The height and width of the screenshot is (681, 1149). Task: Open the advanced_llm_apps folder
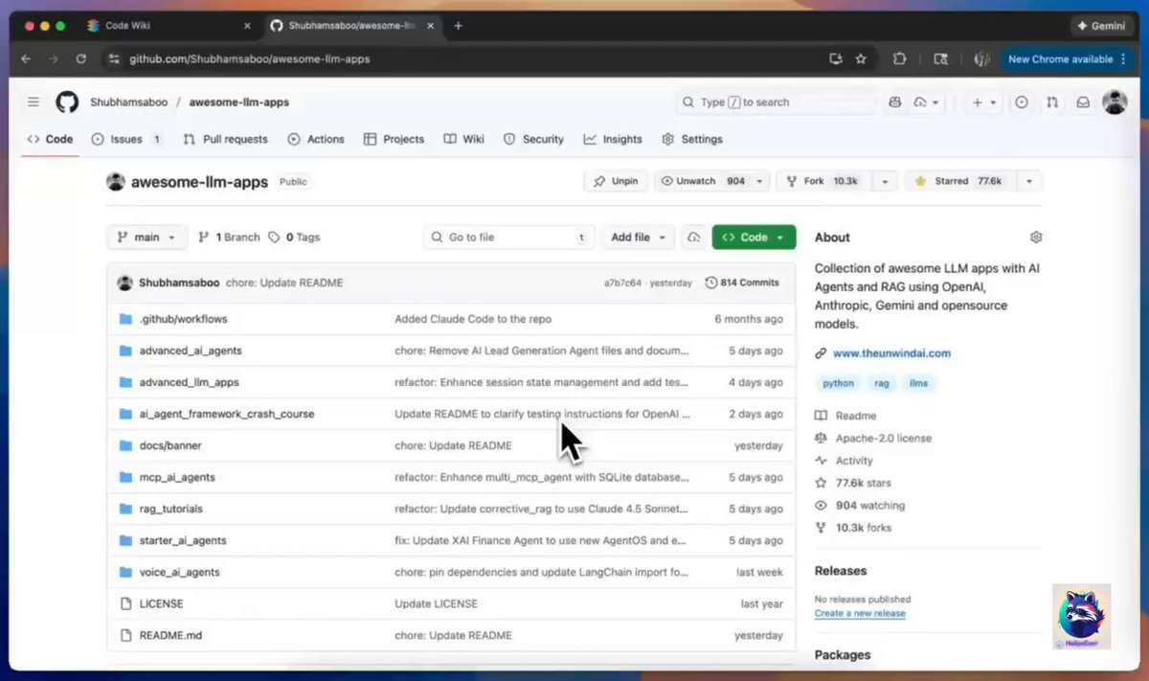(189, 382)
